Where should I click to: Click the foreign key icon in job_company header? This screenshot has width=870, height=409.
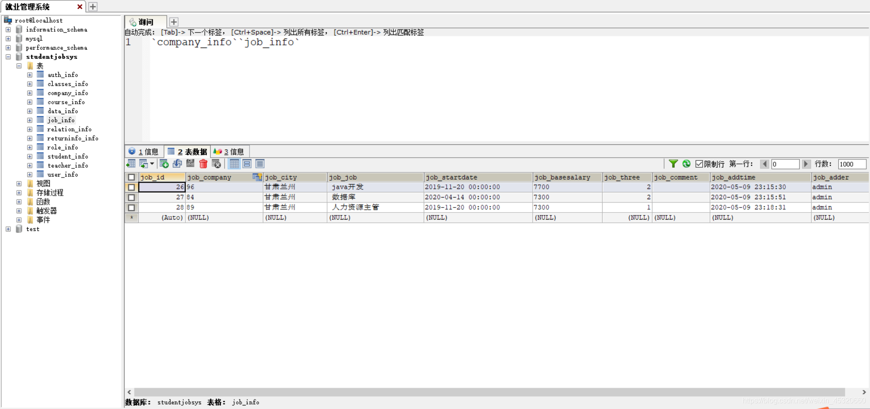257,177
